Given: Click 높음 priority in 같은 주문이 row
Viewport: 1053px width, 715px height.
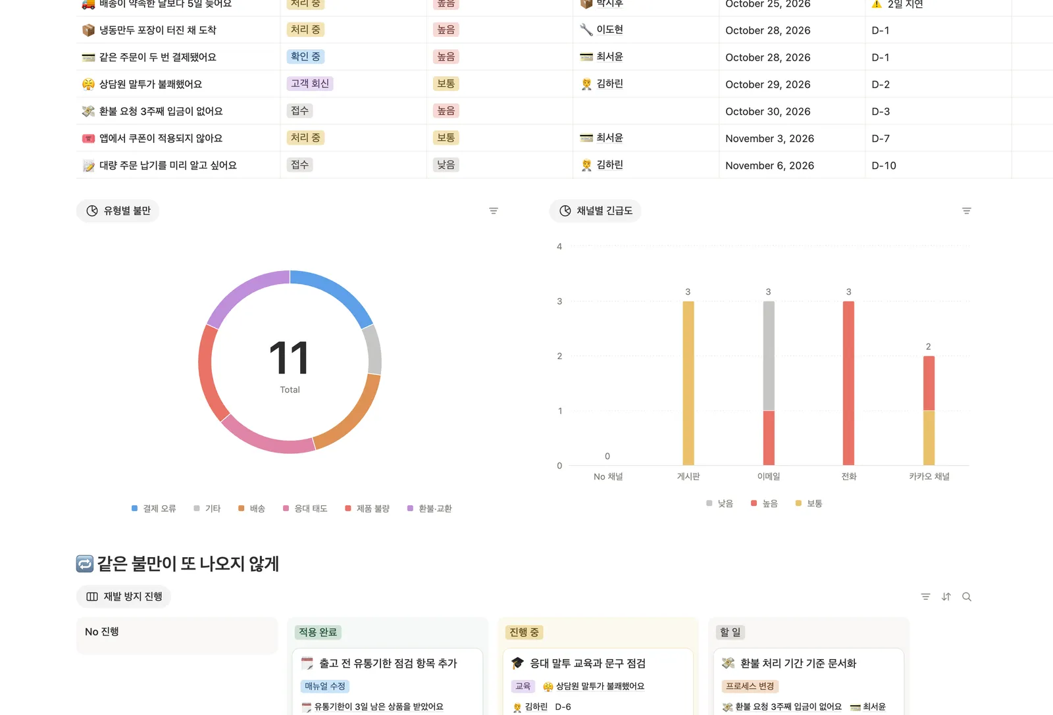Looking at the screenshot, I should coord(446,57).
